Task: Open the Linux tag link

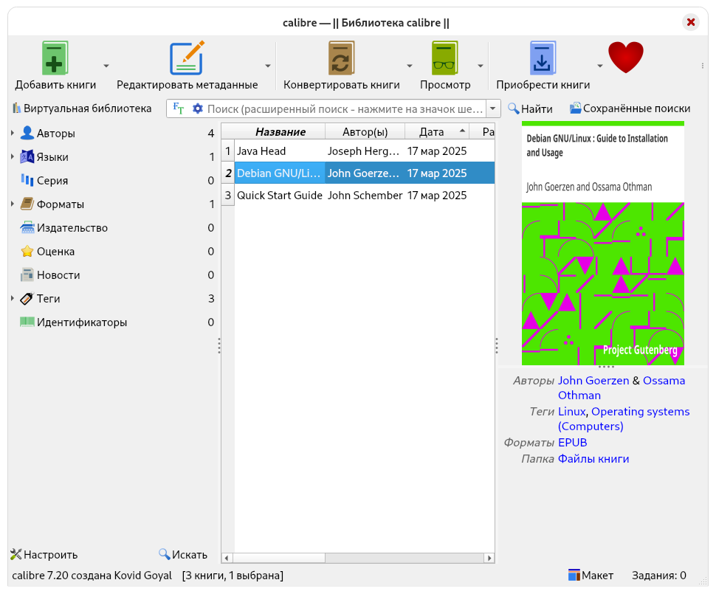Action: [x=572, y=411]
